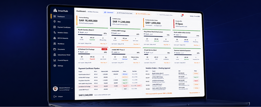The height and width of the screenshot is (107, 261).
Task: Click the Contract Backlog SAR 18,400,000 card
Action: (92, 21)
